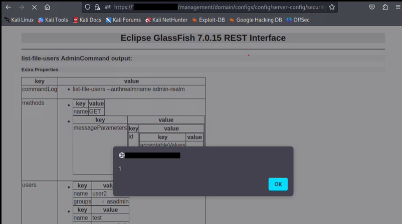Go back to the previous page
The height and width of the screenshot is (224, 402).
8,7
